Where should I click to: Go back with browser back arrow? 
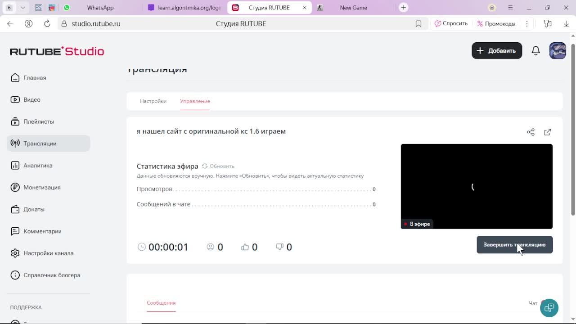(x=10, y=24)
